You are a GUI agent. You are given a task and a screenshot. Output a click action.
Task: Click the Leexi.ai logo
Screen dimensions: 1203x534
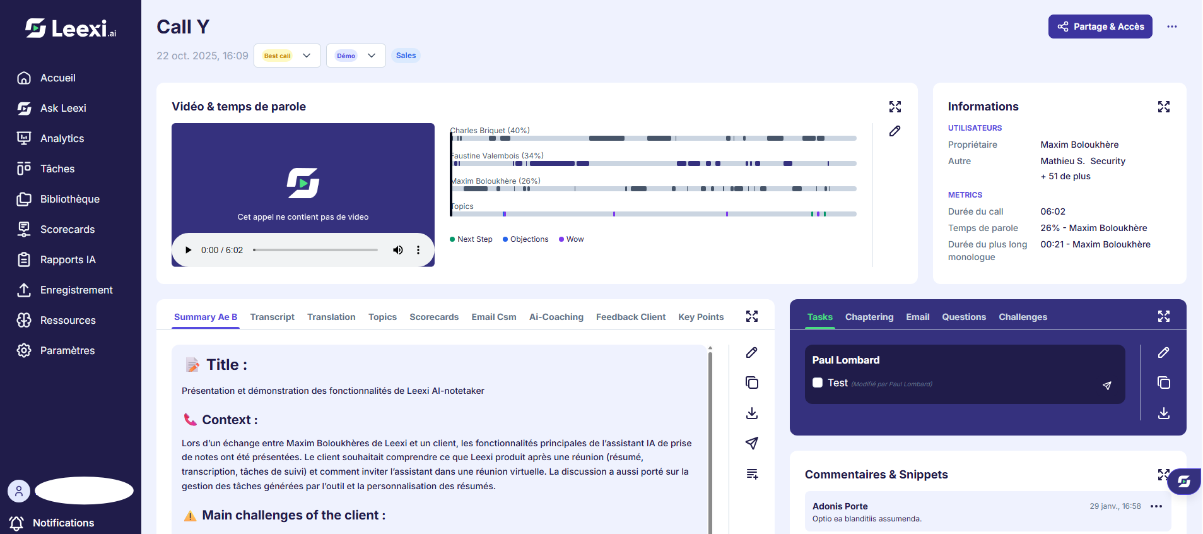[x=71, y=28]
